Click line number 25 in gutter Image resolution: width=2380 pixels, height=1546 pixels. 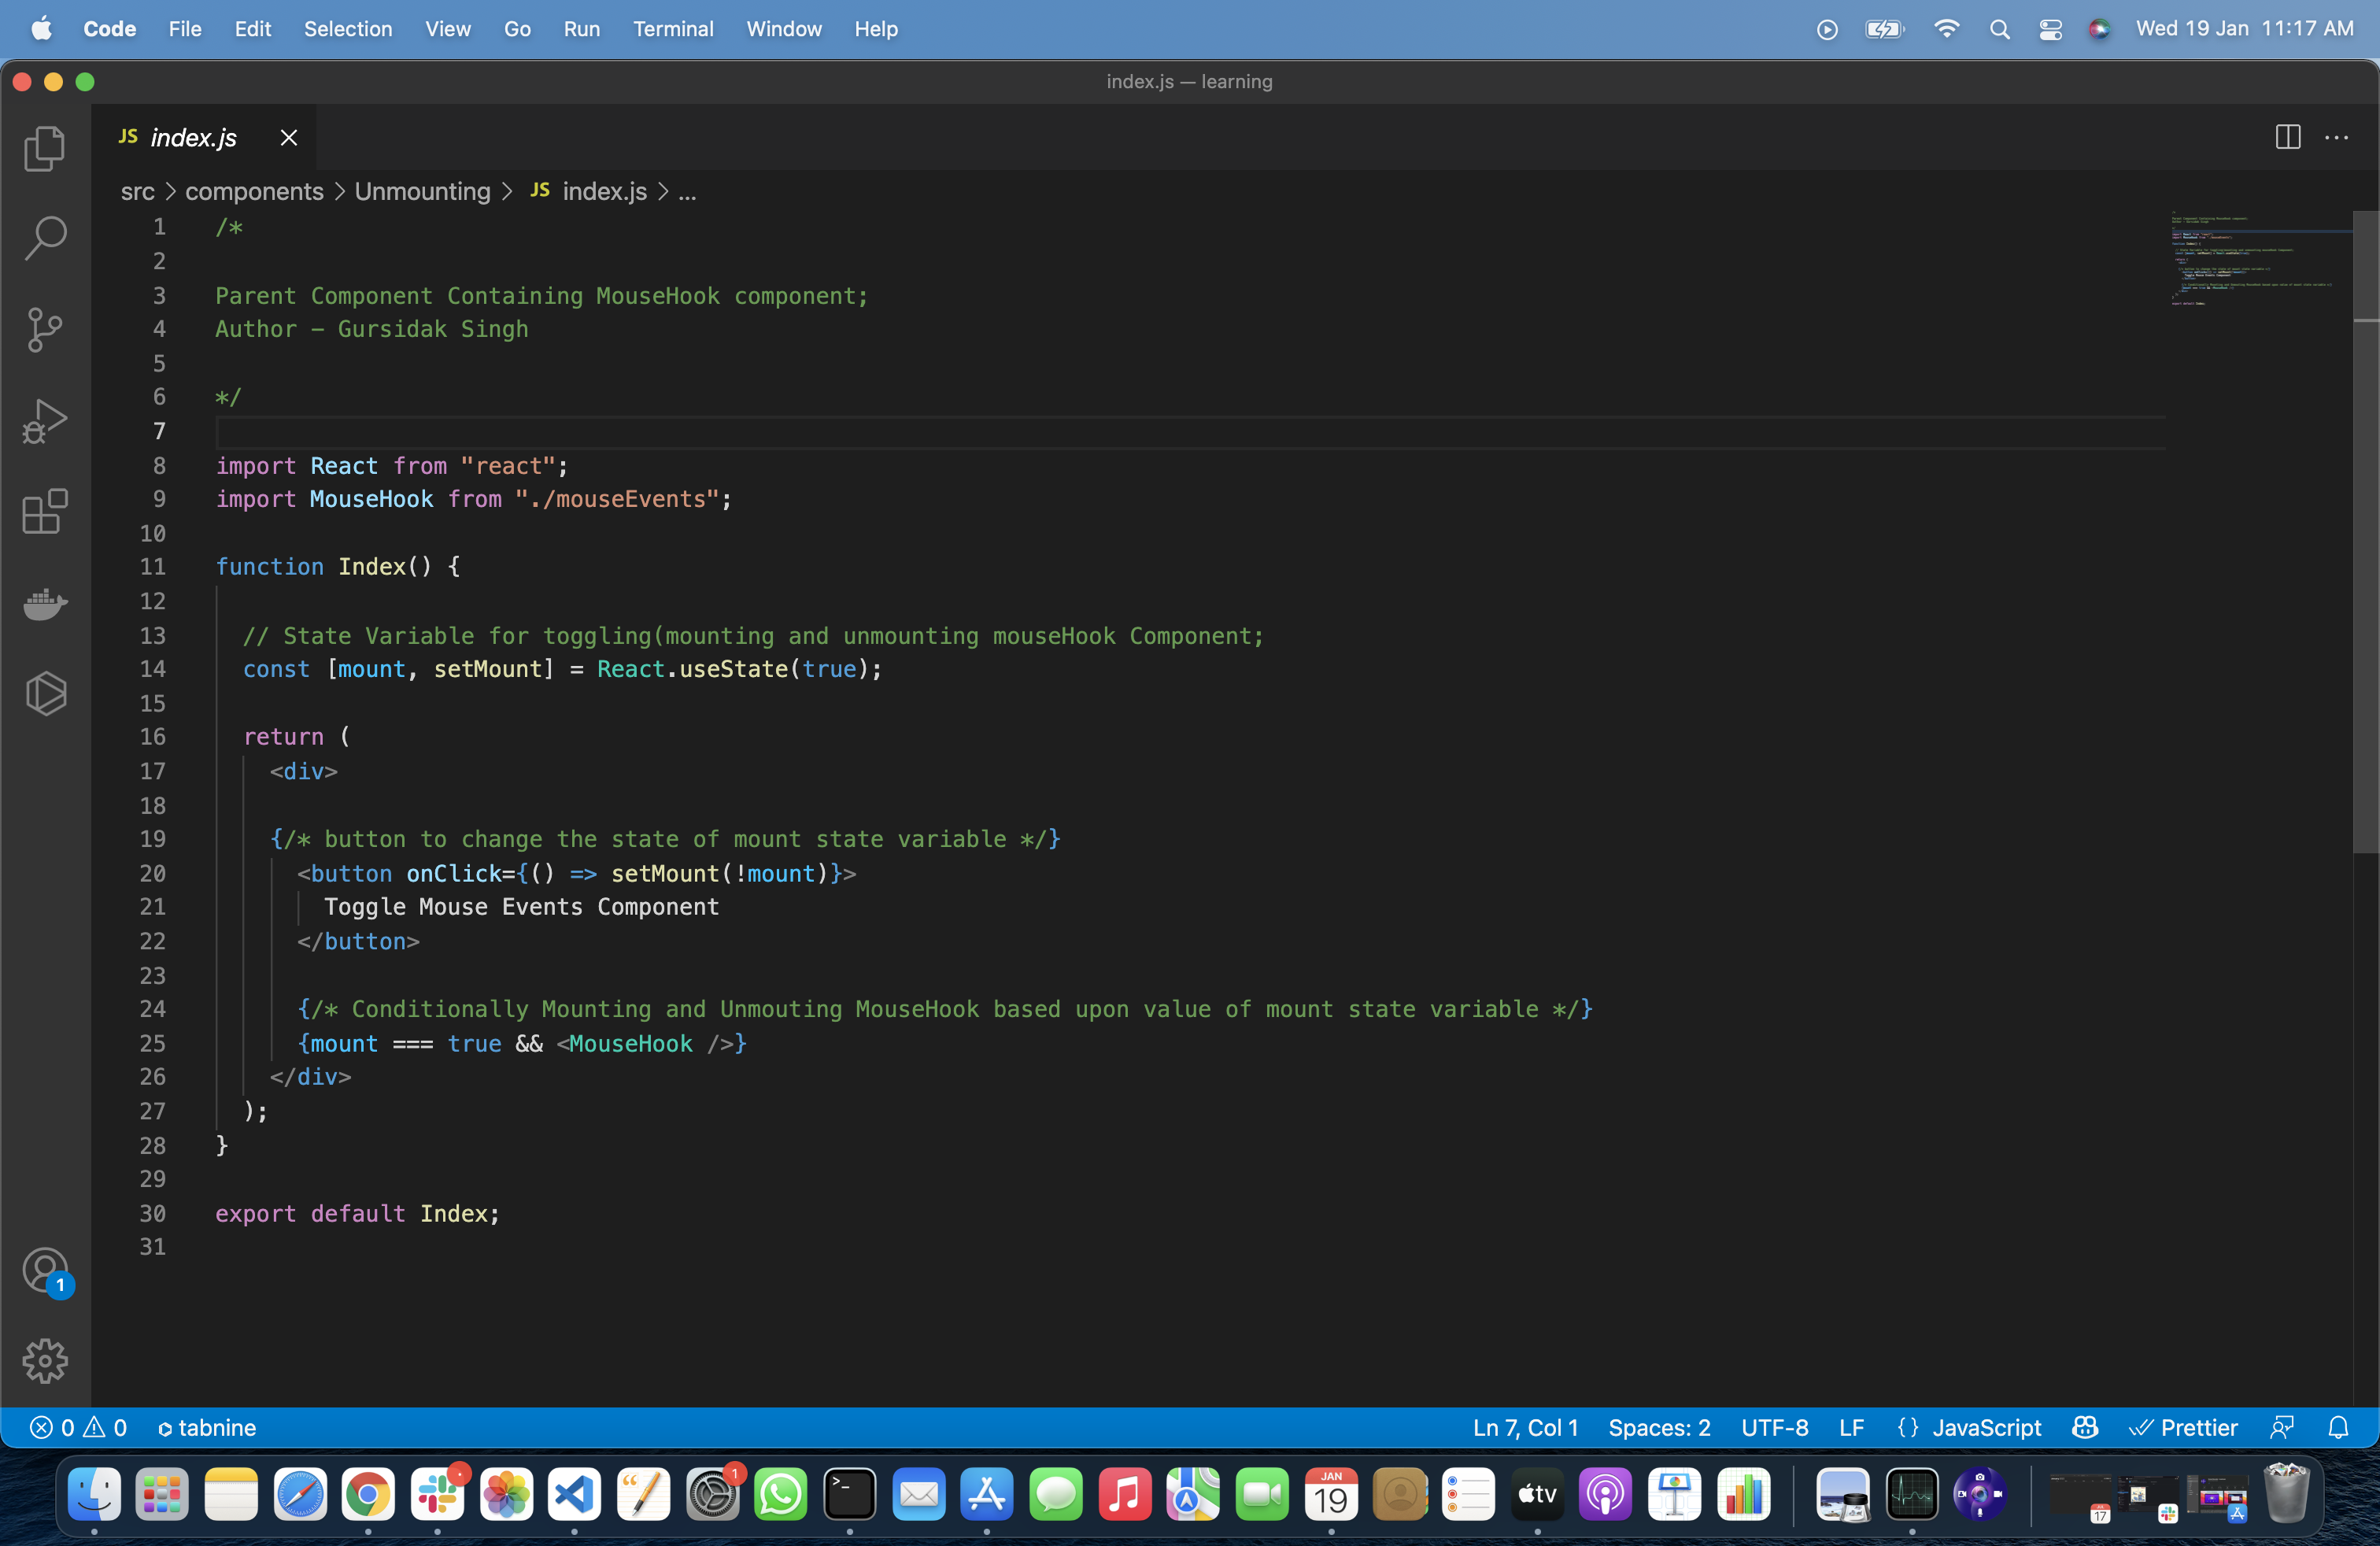152,1043
